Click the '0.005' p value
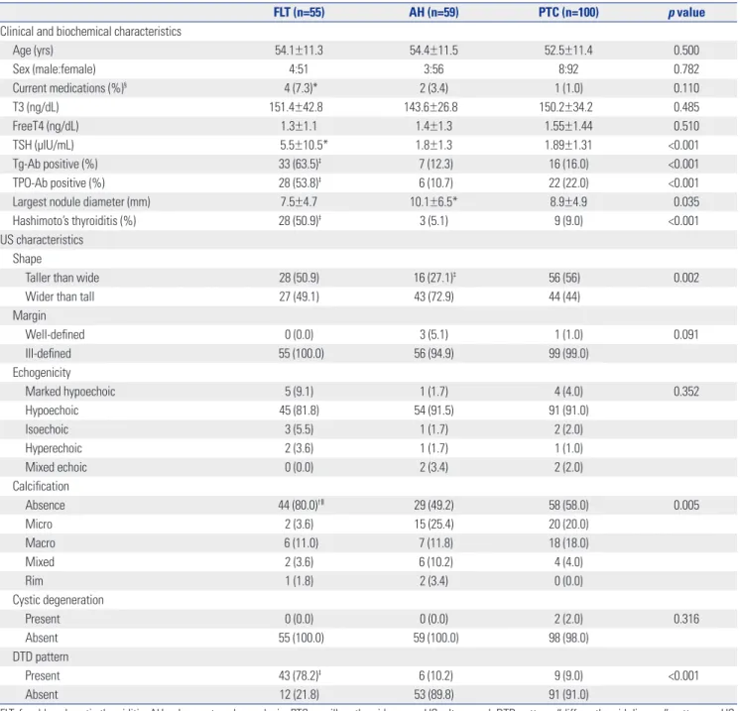 tap(686, 505)
